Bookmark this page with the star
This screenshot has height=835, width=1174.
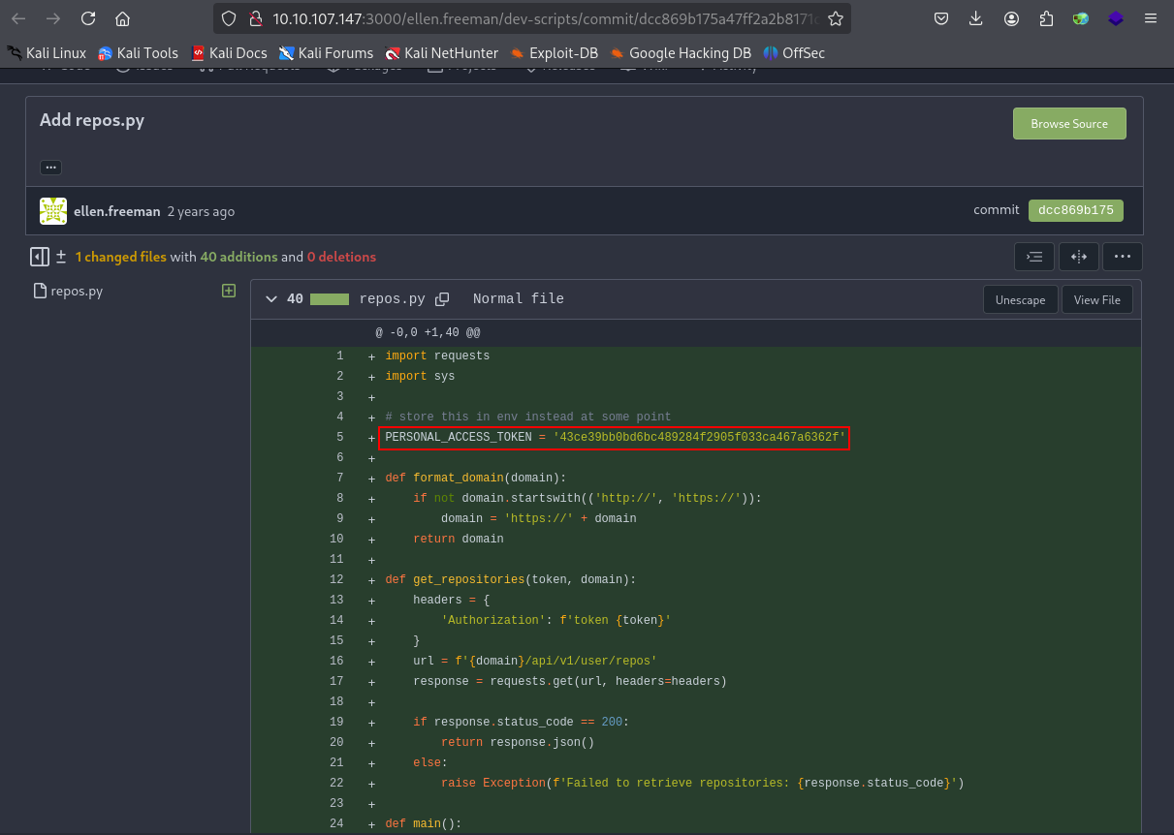tap(836, 18)
